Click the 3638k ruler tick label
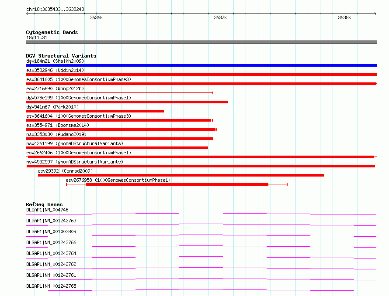 point(344,17)
